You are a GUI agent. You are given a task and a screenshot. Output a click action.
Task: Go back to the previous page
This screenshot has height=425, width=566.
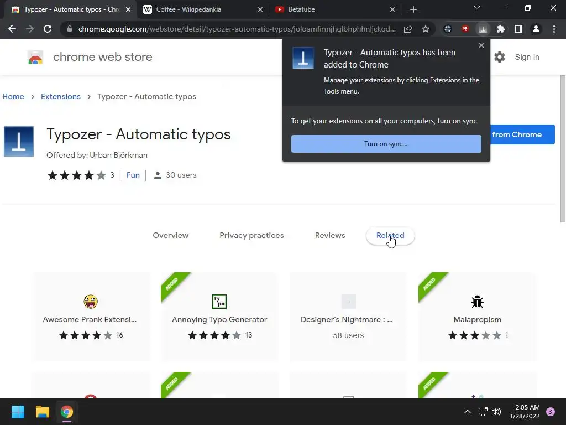pos(12,29)
